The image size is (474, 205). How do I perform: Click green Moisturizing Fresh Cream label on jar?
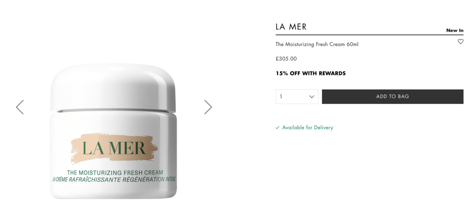[x=115, y=172]
